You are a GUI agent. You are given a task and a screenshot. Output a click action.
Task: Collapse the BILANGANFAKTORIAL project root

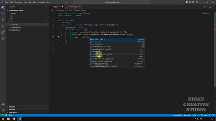pyautogui.click(x=16, y=10)
